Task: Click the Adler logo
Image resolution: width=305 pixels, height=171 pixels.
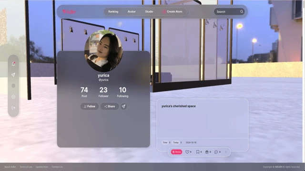Action: tap(69, 11)
